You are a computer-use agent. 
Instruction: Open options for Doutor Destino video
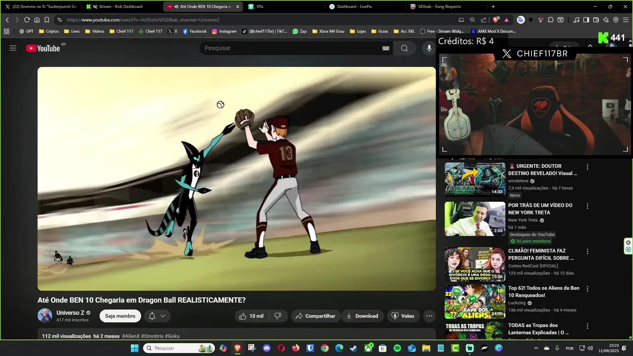588,167
